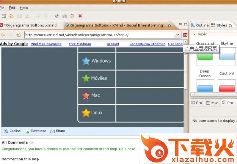Click the 'Comment on this map' heading
This screenshot has height=164, width=237.
[20, 159]
